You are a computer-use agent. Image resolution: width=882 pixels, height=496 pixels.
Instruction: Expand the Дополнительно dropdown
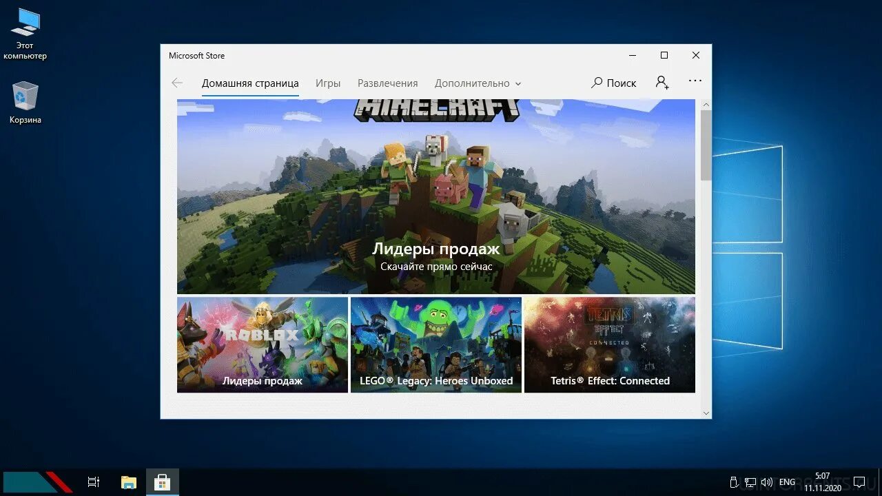click(x=478, y=83)
